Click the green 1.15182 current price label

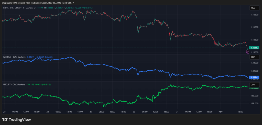tap(254, 48)
